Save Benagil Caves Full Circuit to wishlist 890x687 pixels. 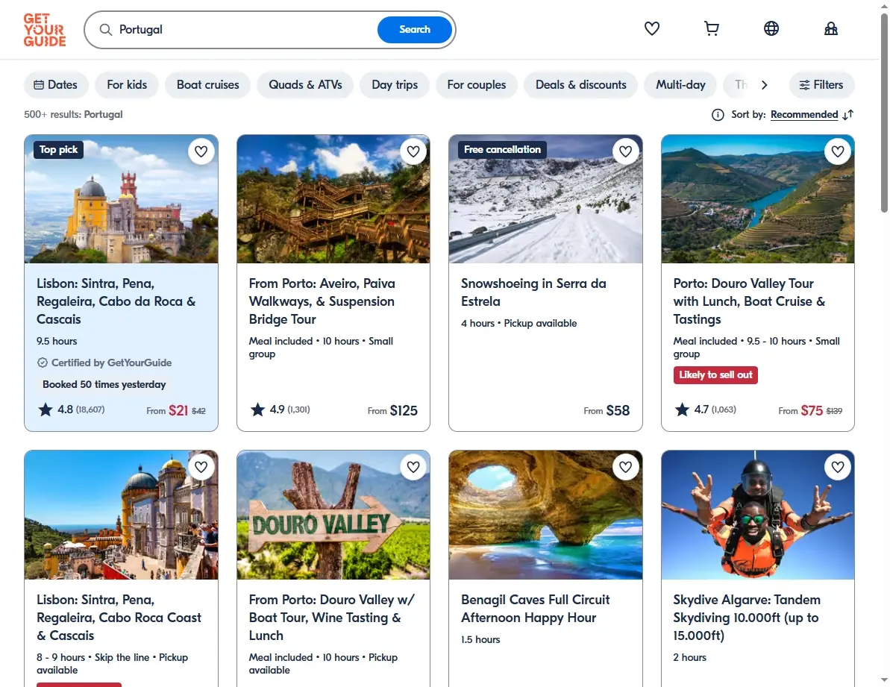625,467
